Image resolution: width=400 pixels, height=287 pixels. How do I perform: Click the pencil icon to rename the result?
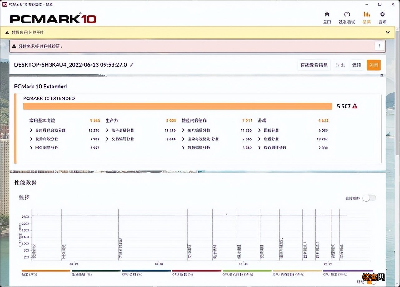click(x=132, y=65)
